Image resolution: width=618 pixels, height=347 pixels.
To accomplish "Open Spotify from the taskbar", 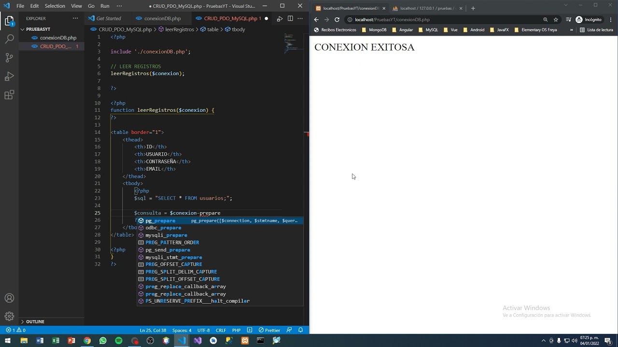I will [119, 341].
